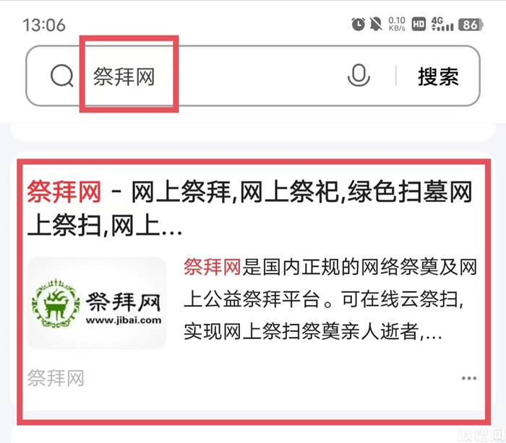Tap the partially visible card above results
Screen dimensions: 506x443
253,131
